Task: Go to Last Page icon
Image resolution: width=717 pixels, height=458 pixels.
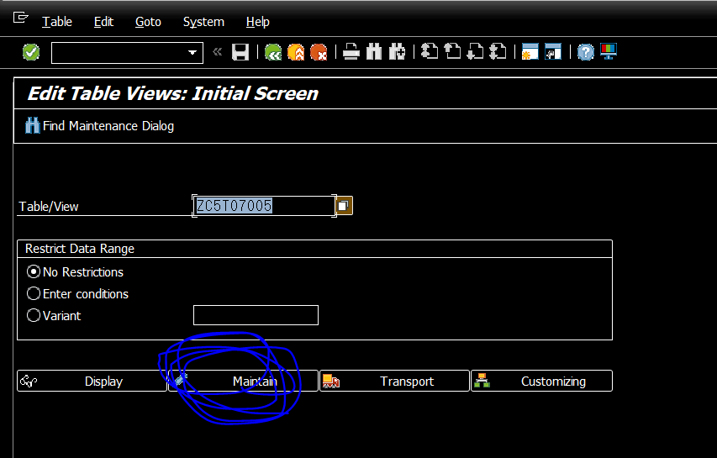Action: tap(498, 51)
